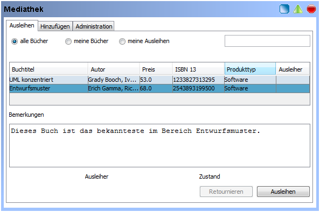The image size is (320, 212).
Task: Click the green triangle window icon
Action: (x=298, y=9)
